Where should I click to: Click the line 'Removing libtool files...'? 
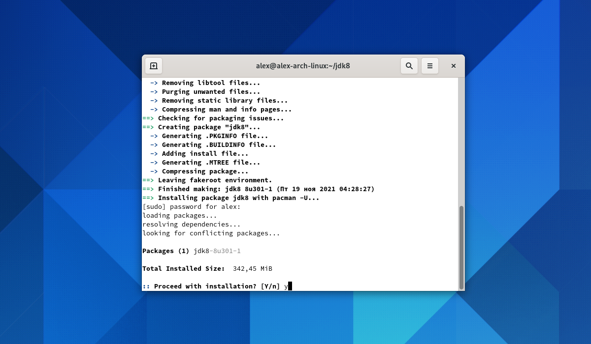coord(205,83)
